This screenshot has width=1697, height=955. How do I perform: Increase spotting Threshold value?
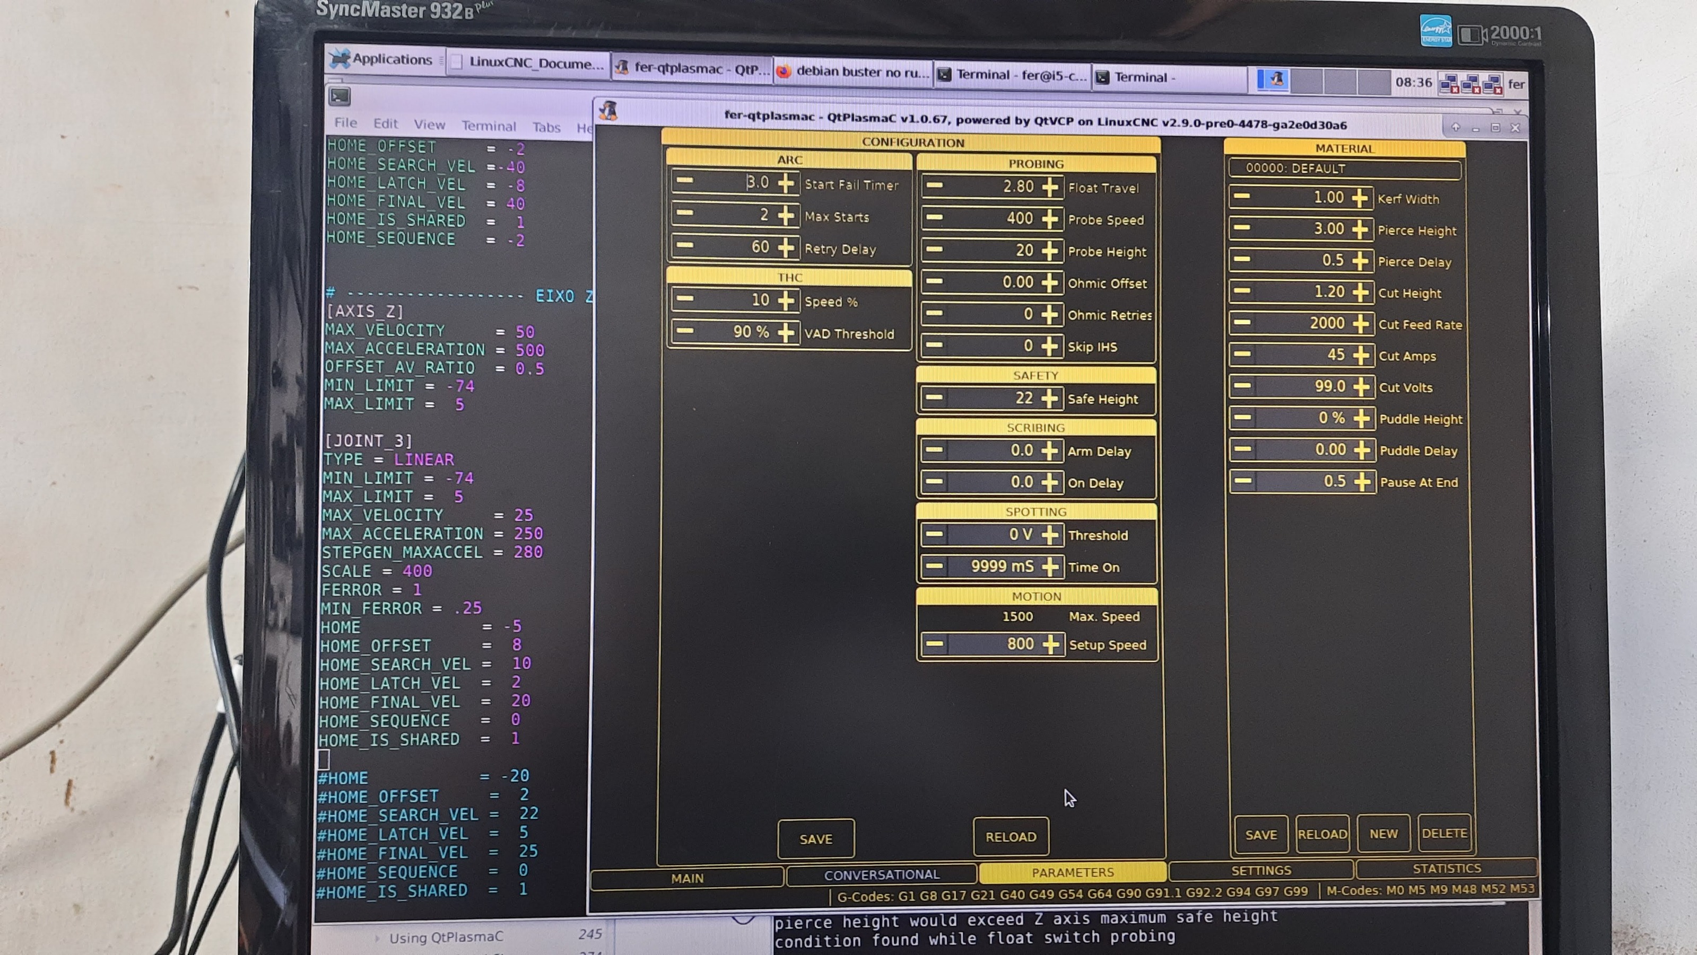tap(1050, 534)
